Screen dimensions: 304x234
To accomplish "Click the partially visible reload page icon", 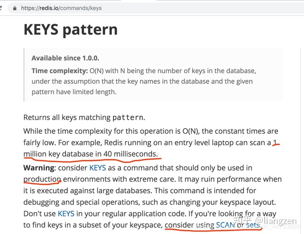I will [x=1, y=8].
